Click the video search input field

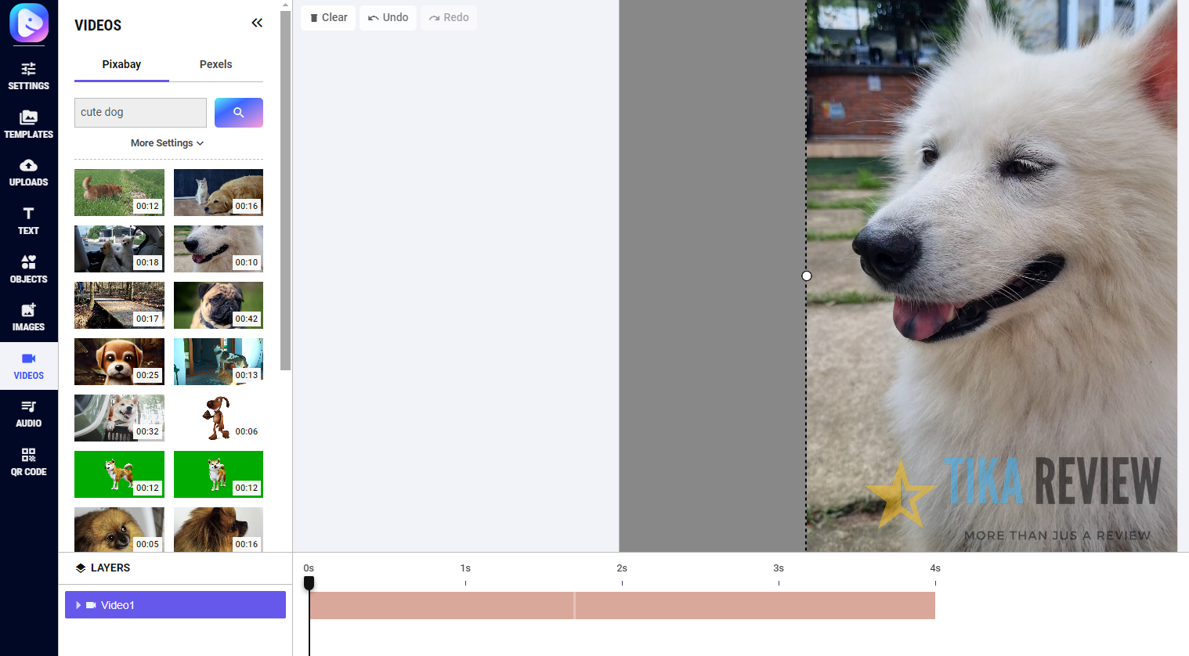140,113
